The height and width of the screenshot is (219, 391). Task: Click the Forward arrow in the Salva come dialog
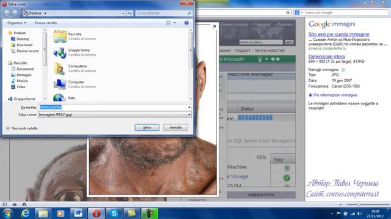coord(15,13)
